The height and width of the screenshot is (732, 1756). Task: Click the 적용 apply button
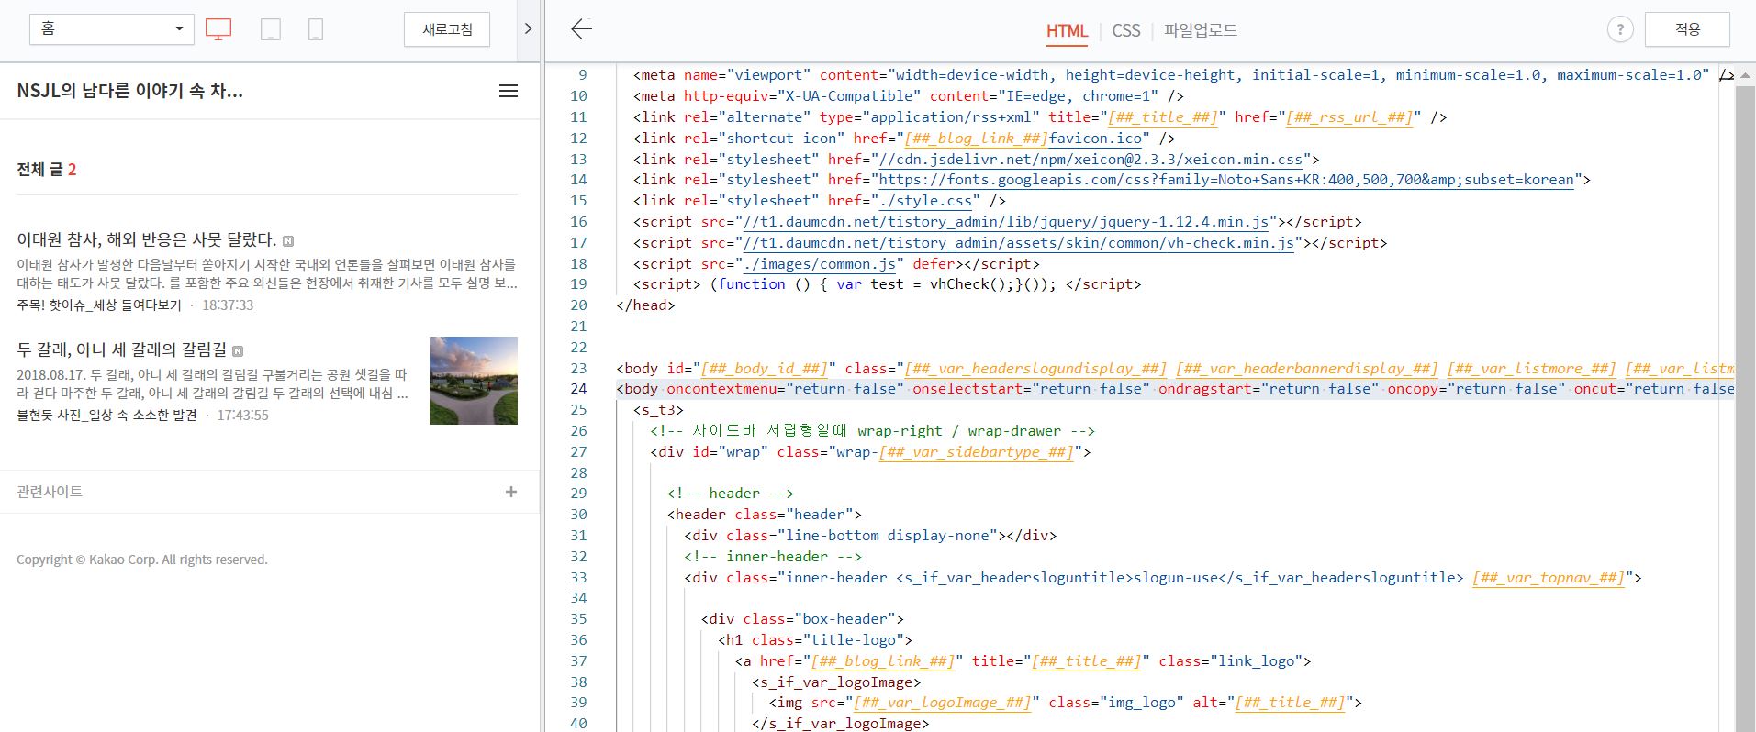pyautogui.click(x=1687, y=29)
